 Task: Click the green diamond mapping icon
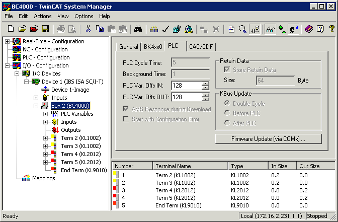tap(282, 29)
